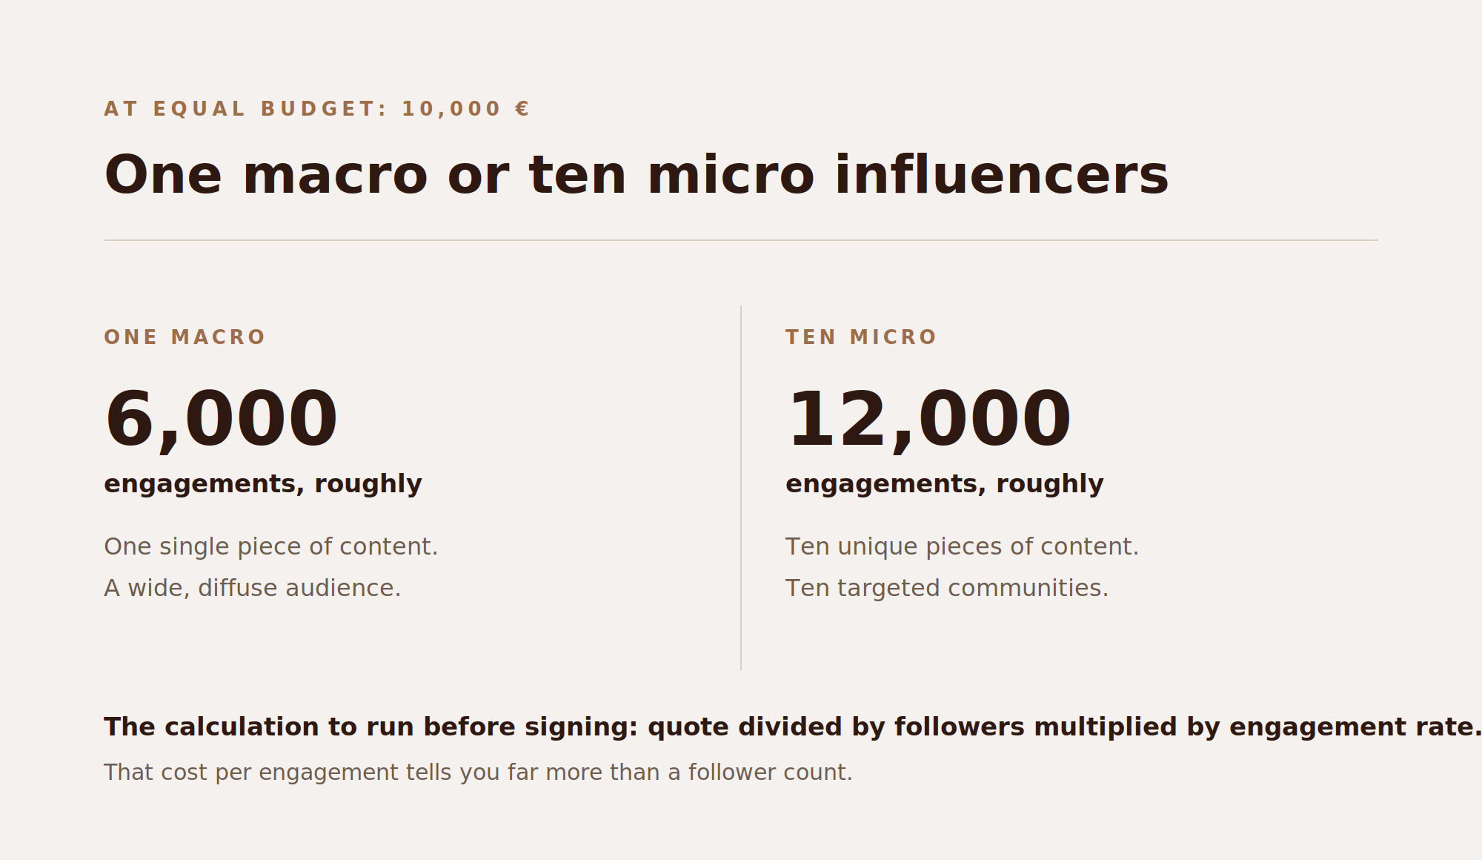Screen dimensions: 1482x860
Task: Click "That cost per engagement" closing sentence
Action: [478, 773]
